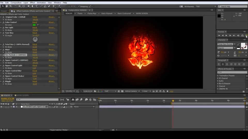Enable Motion Blur for timeline layers
Screen dimensions: 248x139
coord(81,100)
